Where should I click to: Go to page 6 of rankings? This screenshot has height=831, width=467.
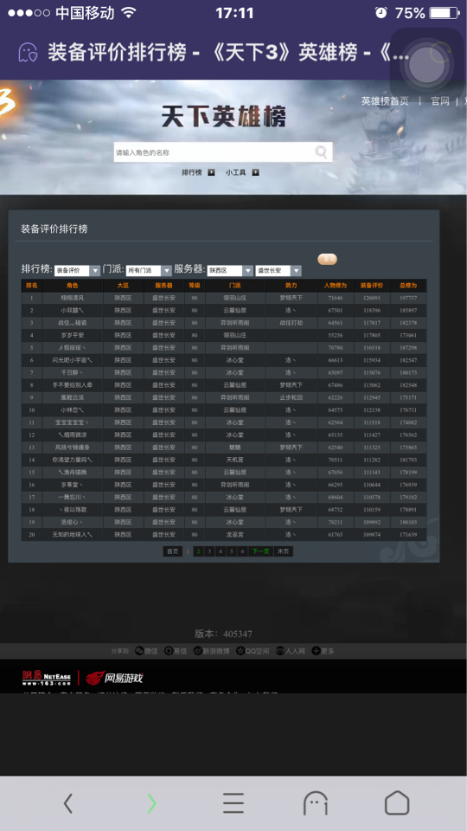[242, 551]
